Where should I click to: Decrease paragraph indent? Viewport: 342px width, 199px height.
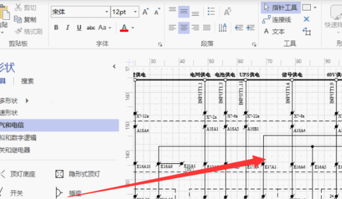click(x=239, y=28)
